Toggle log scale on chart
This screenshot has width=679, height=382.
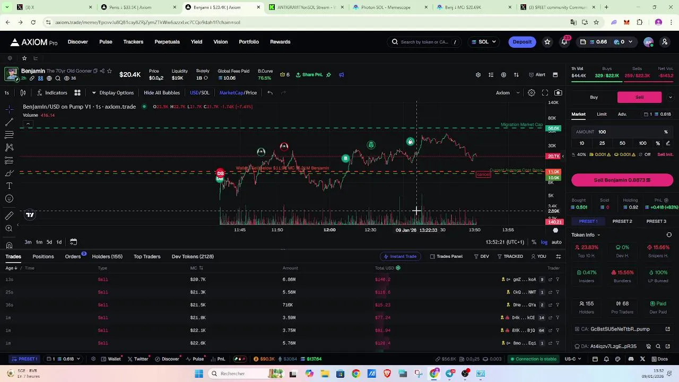click(544, 242)
